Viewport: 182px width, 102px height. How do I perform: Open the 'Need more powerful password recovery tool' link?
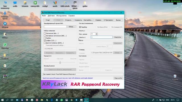coord(68,78)
